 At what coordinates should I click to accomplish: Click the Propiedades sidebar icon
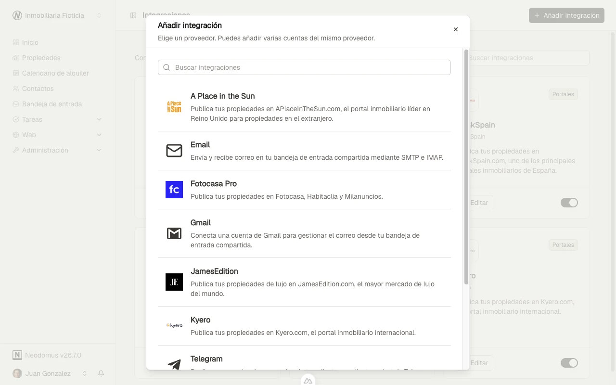point(16,58)
